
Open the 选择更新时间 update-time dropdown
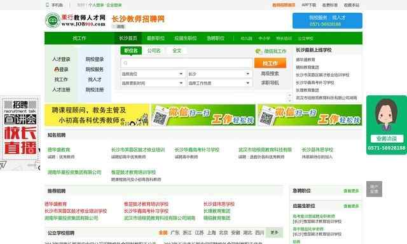click(153, 83)
